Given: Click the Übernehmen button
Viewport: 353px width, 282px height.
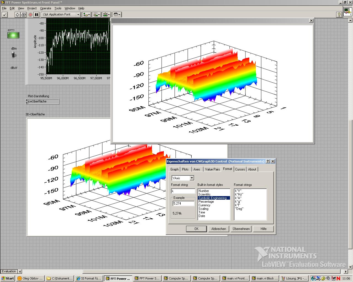Looking at the screenshot, I should 241,229.
